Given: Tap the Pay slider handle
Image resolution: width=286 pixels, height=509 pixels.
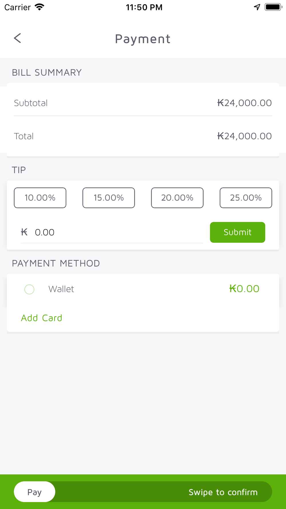Looking at the screenshot, I should click(x=35, y=492).
